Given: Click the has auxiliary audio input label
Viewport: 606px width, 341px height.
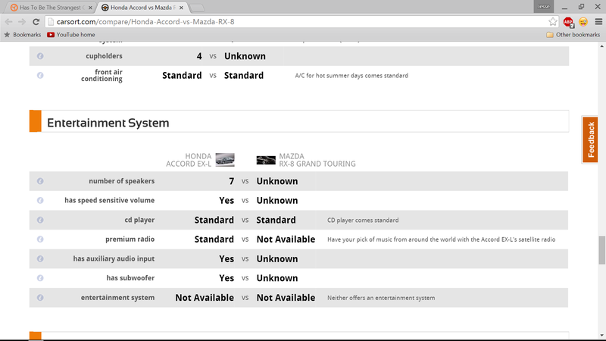Looking at the screenshot, I should click(x=114, y=258).
